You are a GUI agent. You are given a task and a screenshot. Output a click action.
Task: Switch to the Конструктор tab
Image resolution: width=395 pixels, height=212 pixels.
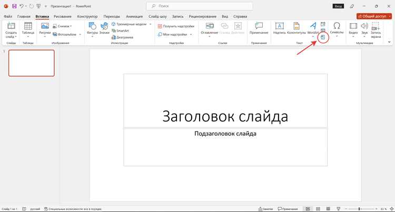(x=87, y=16)
